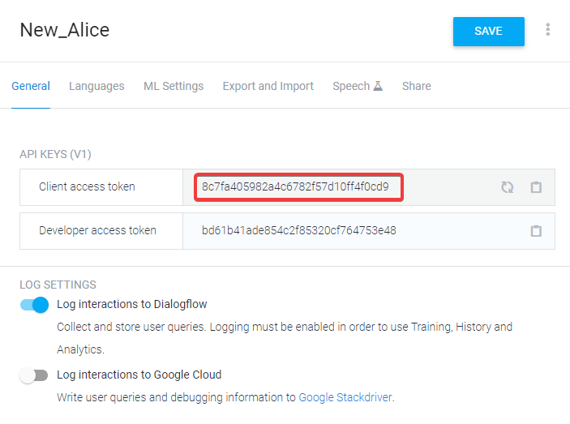
Task: Open the Languages tab
Action: 96,86
